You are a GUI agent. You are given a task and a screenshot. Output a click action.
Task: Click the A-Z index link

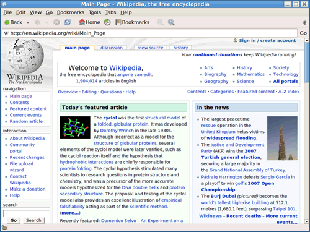click(289, 92)
